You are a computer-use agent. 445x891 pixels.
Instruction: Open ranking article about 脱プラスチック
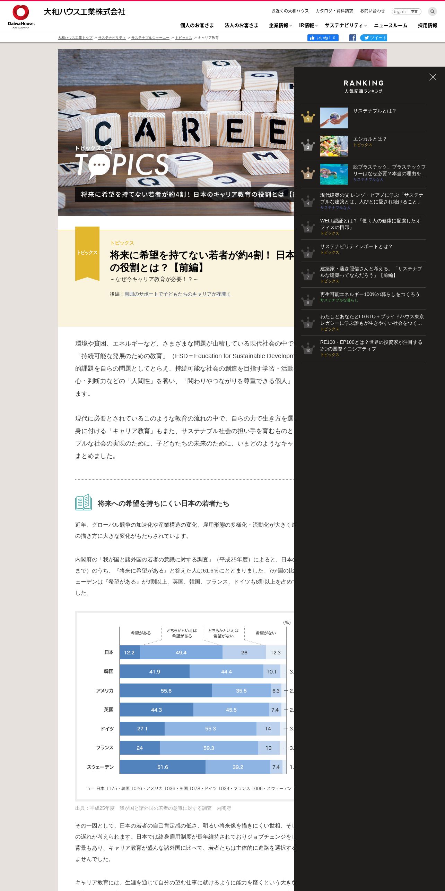(x=390, y=170)
